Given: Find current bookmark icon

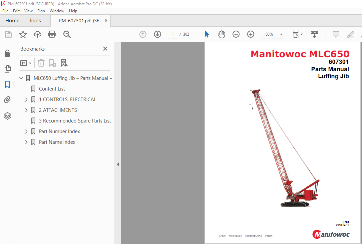Looking at the screenshot, I should (x=64, y=63).
